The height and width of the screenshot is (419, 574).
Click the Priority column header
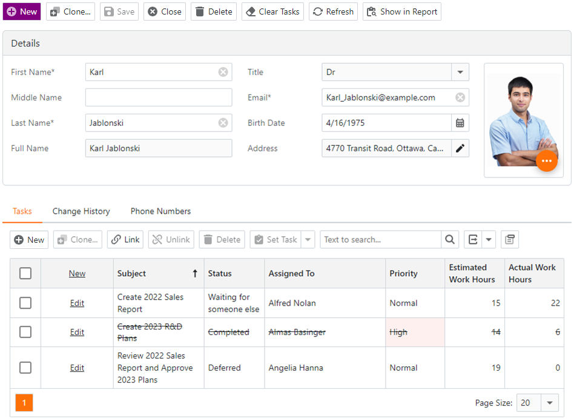pyautogui.click(x=415, y=273)
